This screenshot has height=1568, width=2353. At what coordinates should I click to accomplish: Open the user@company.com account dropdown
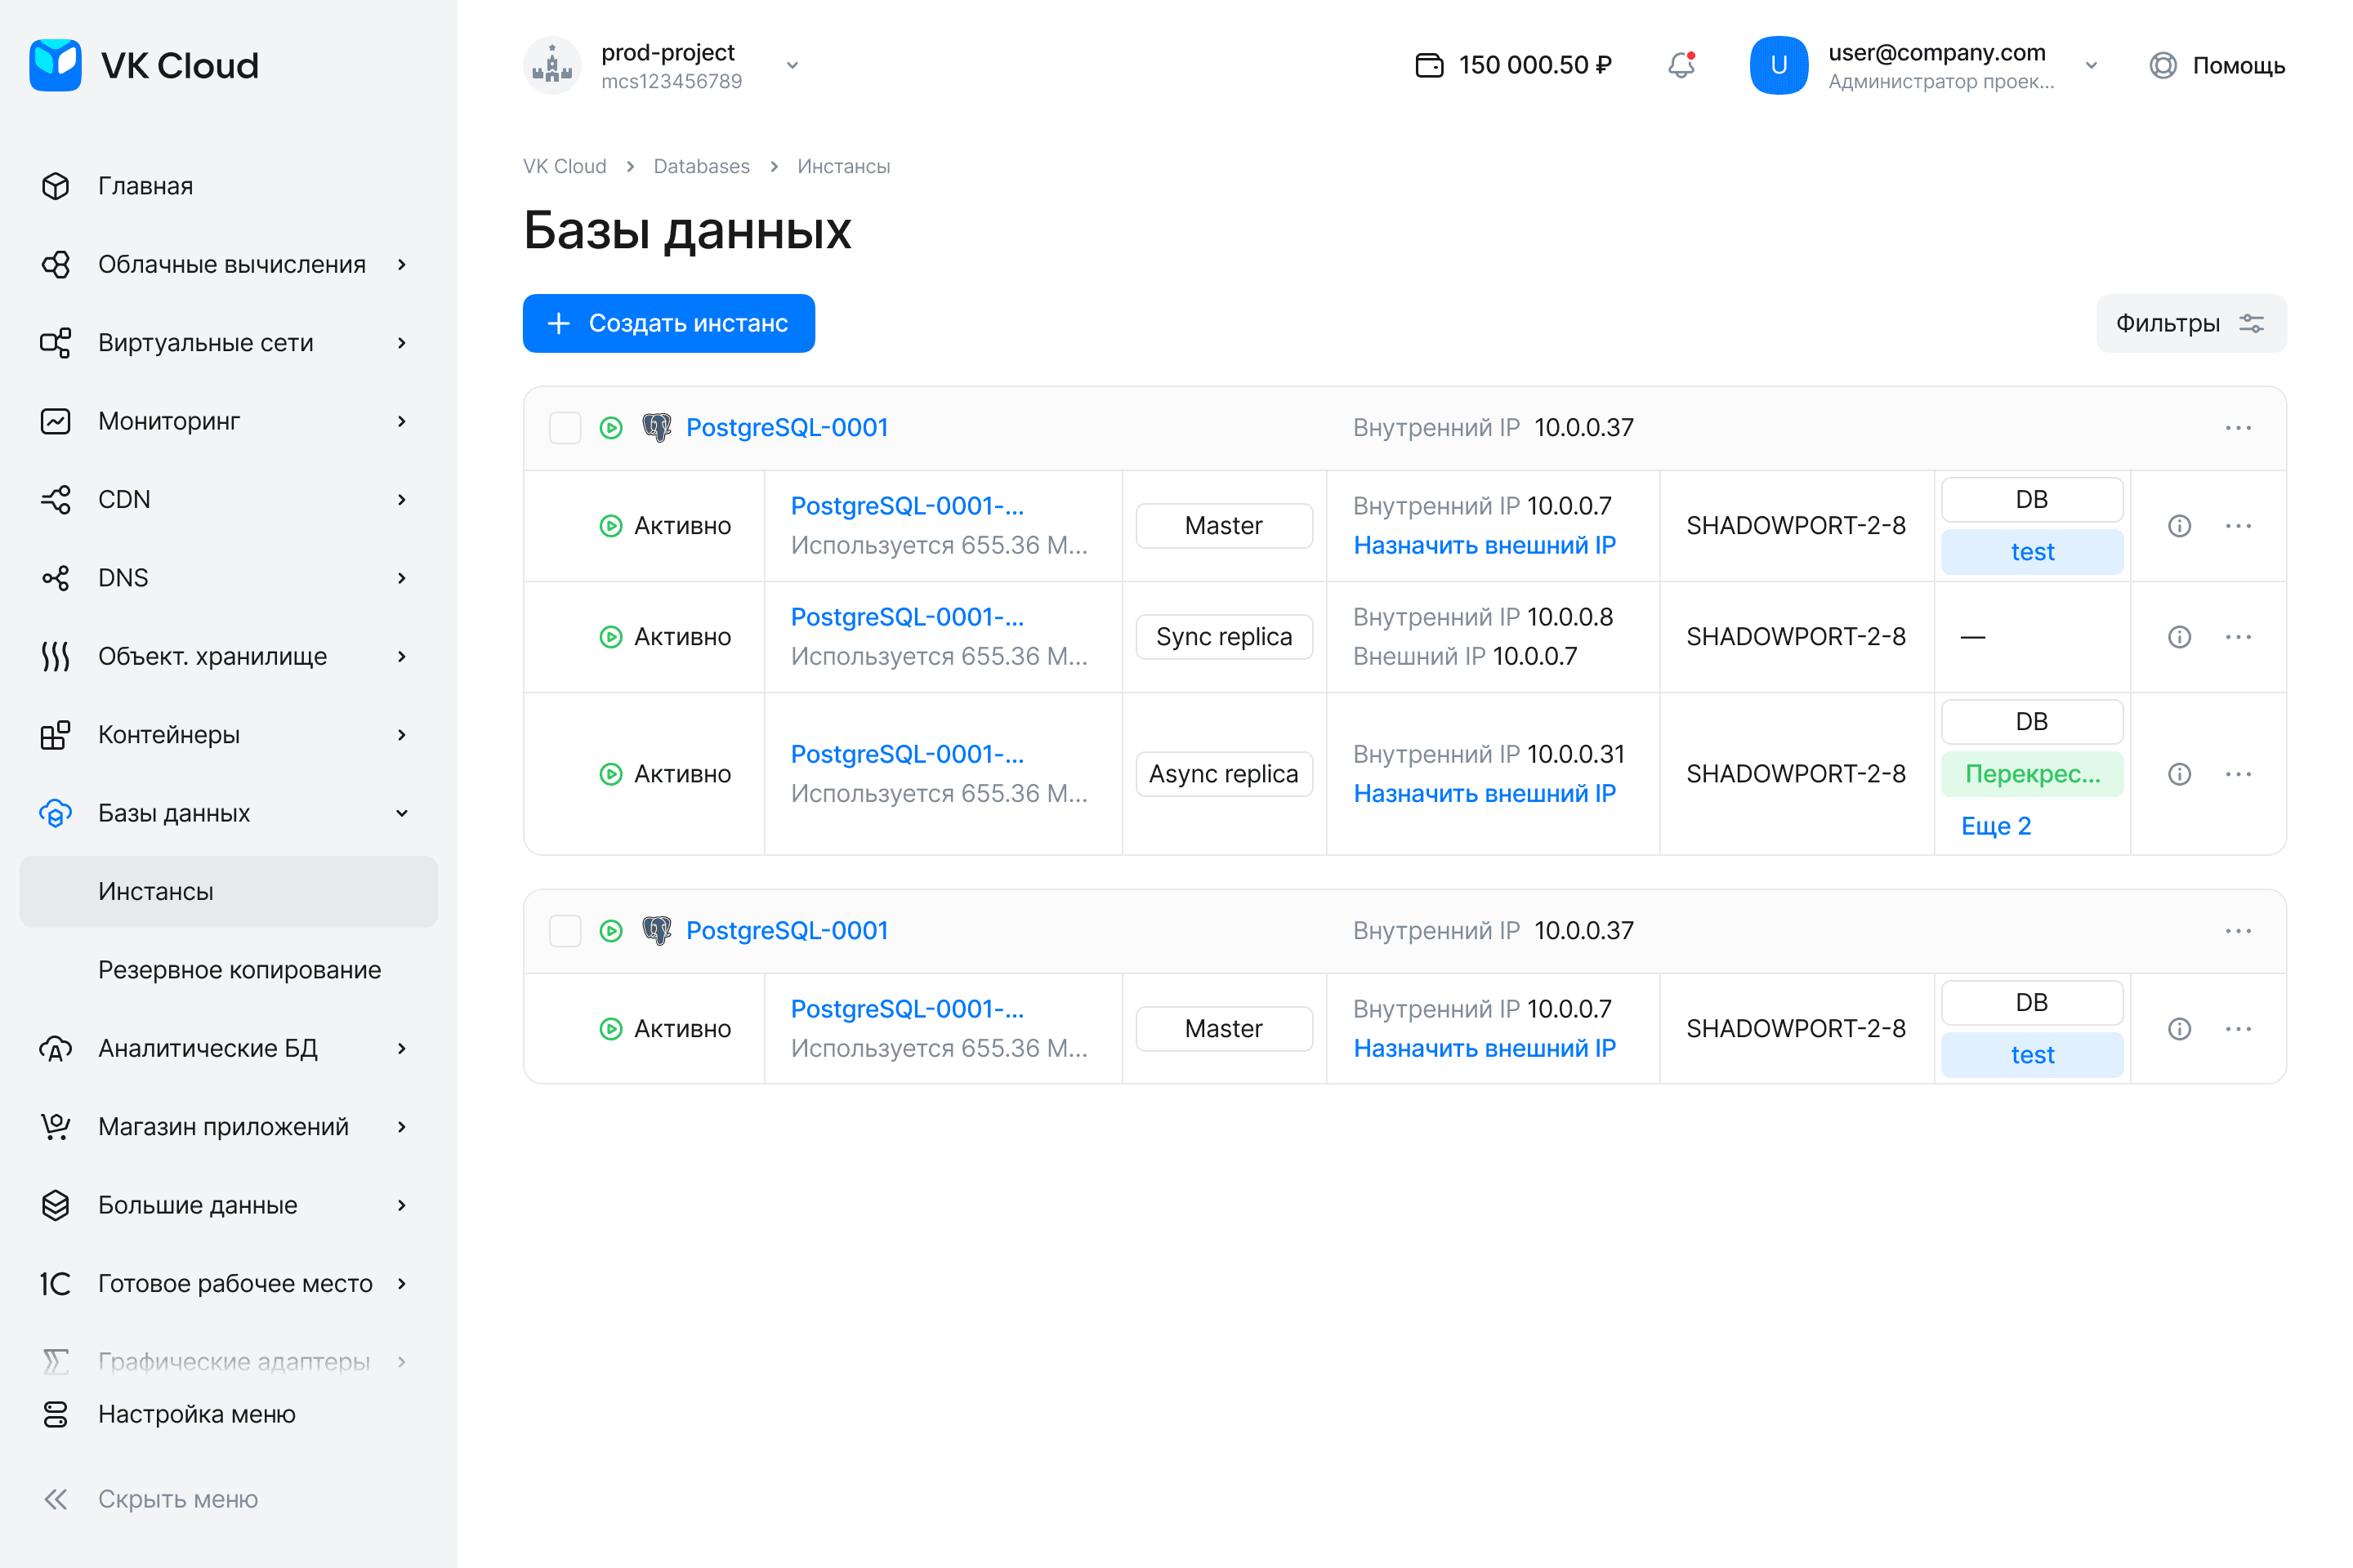click(x=2091, y=65)
